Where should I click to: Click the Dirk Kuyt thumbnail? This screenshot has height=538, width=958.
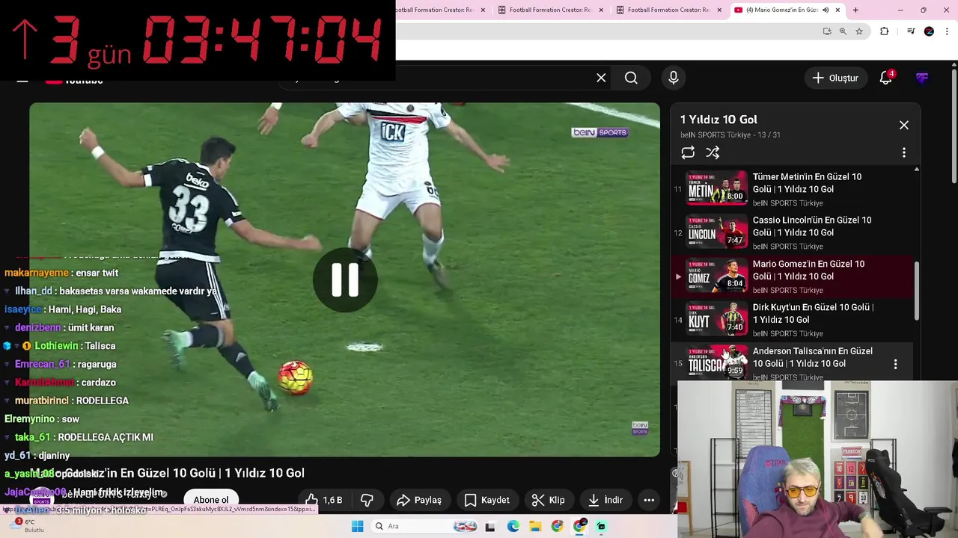[x=717, y=318]
